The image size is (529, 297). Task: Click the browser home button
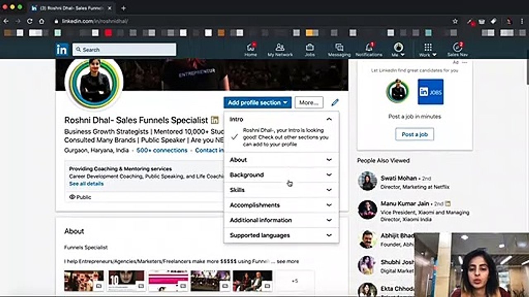(x=42, y=21)
